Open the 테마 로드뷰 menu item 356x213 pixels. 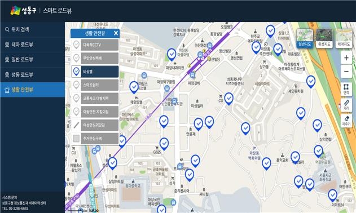(x=32, y=45)
